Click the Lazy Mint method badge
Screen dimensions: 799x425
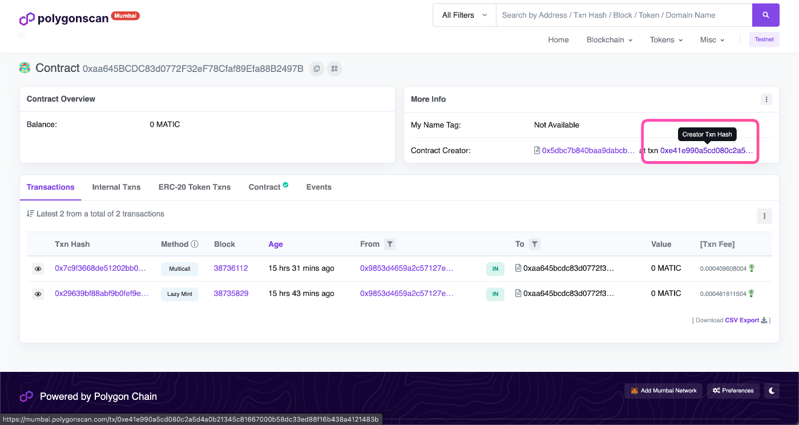[180, 294]
